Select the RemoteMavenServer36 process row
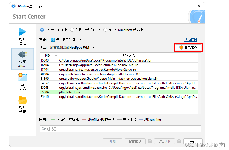 coord(119,70)
